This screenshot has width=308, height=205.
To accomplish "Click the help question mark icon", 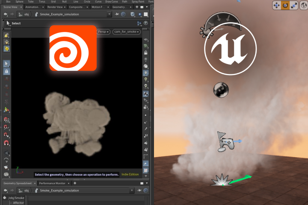I will (145, 23).
